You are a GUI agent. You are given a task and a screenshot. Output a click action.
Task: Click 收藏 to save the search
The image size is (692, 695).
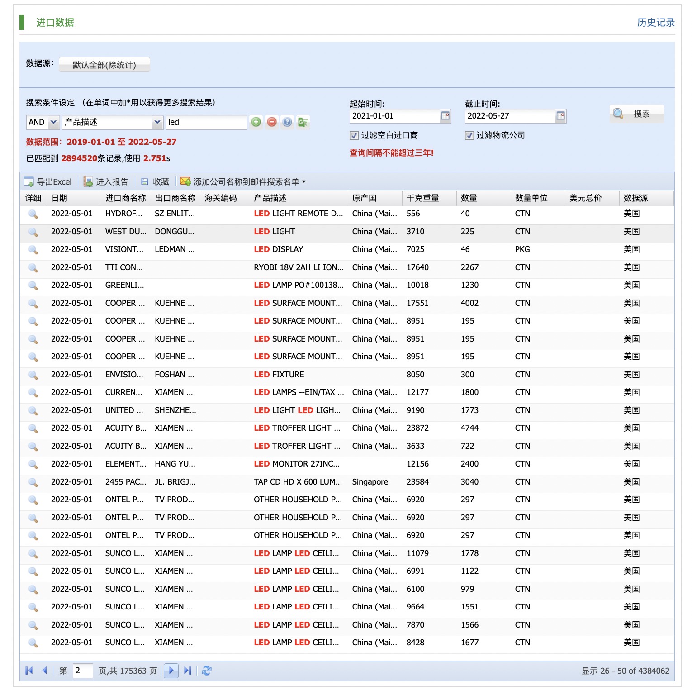[155, 181]
